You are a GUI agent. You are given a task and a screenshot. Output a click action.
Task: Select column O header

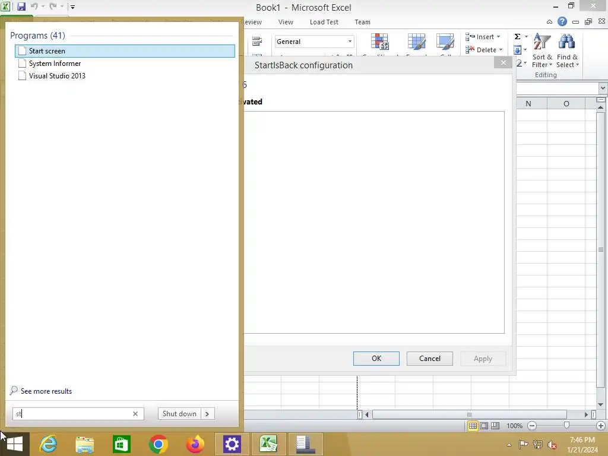click(x=566, y=103)
